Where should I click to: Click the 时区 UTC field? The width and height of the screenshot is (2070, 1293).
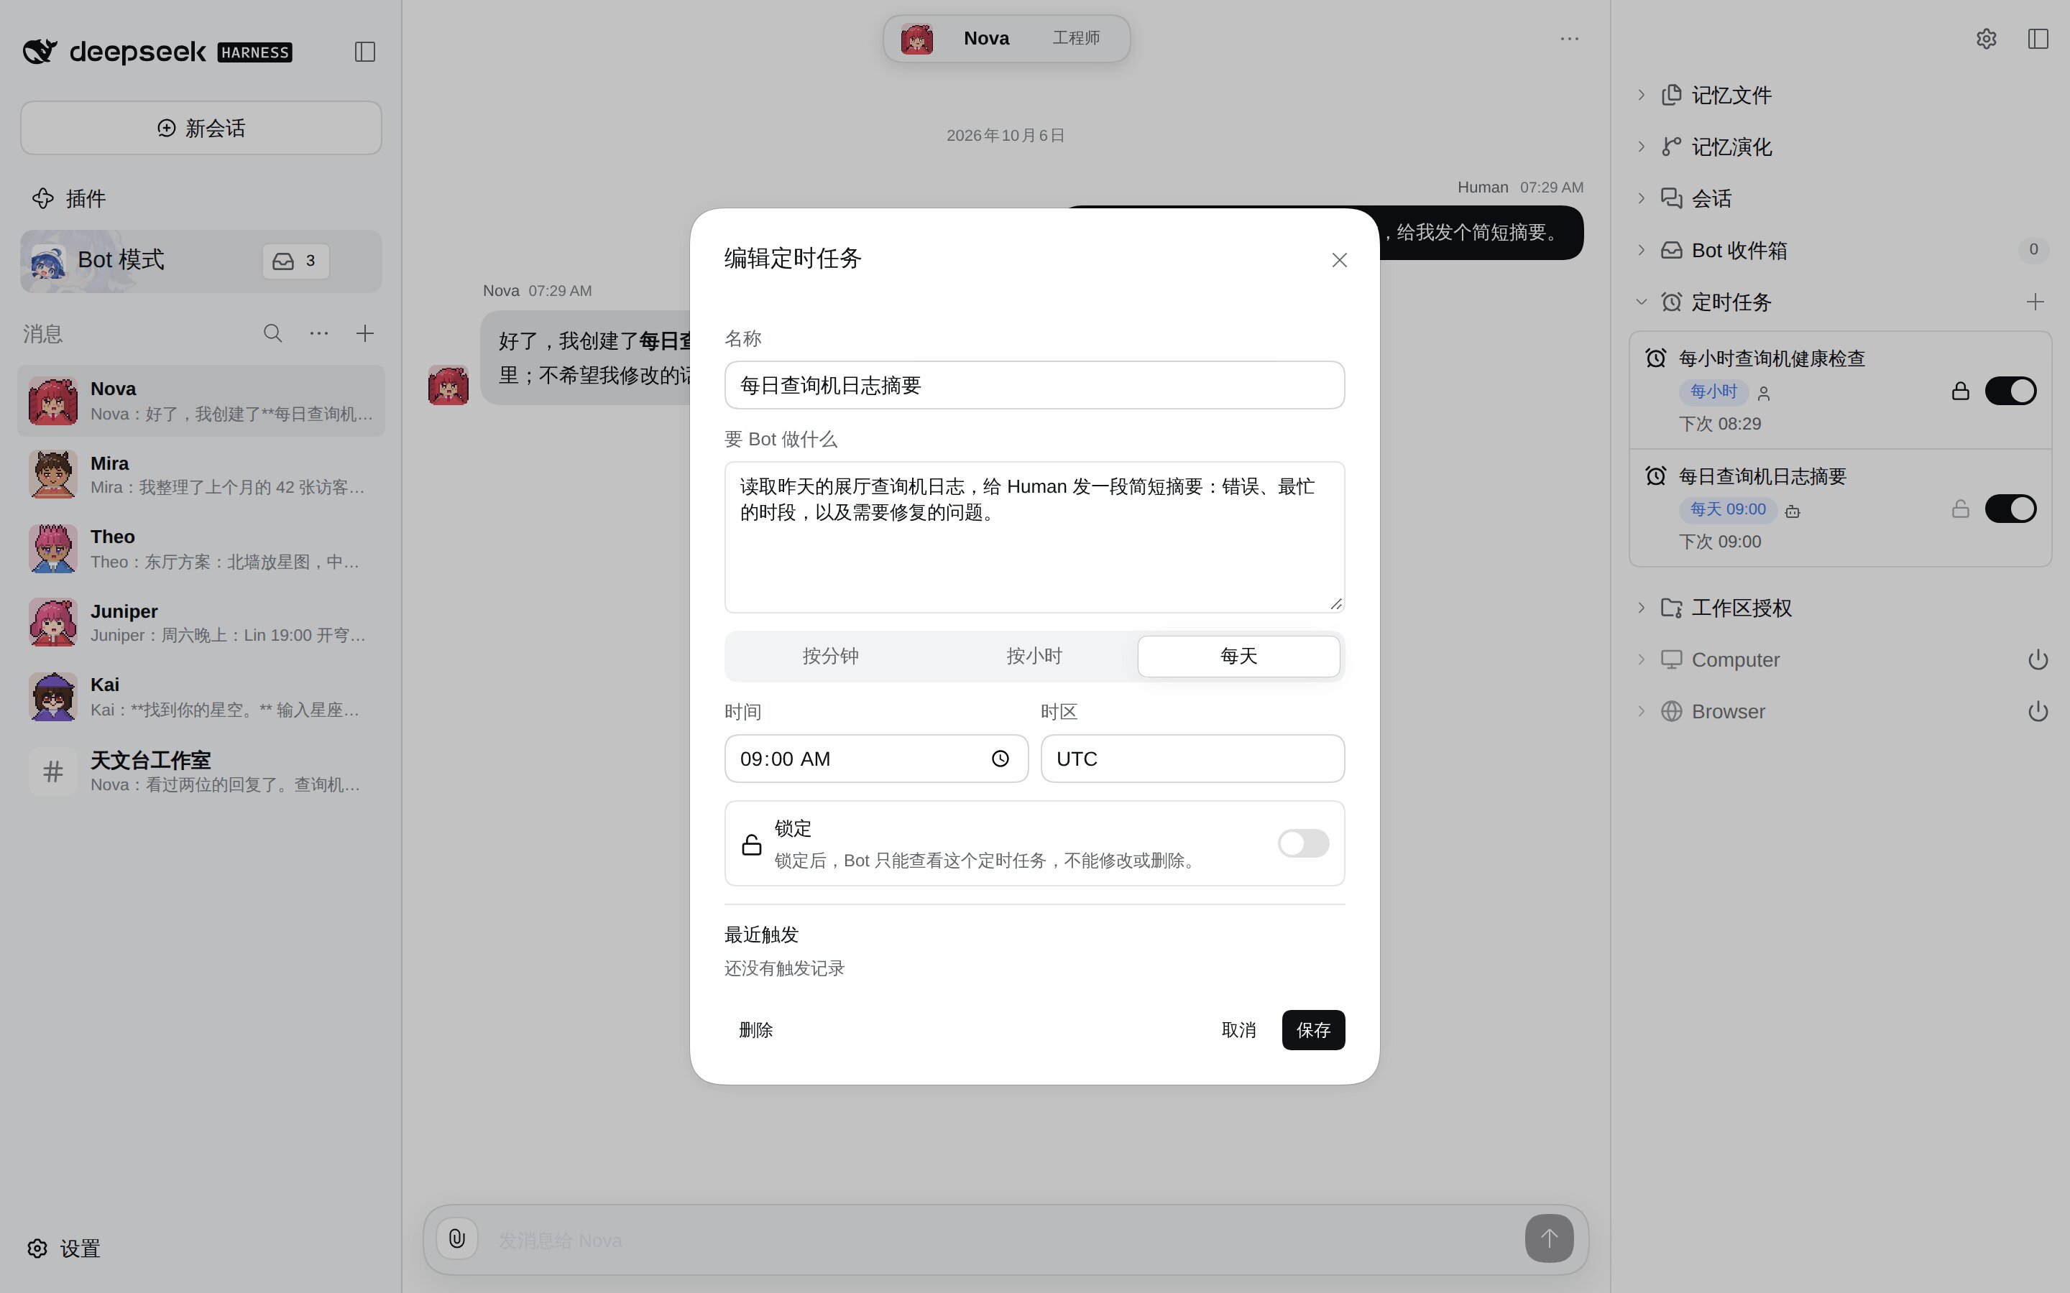1192,759
